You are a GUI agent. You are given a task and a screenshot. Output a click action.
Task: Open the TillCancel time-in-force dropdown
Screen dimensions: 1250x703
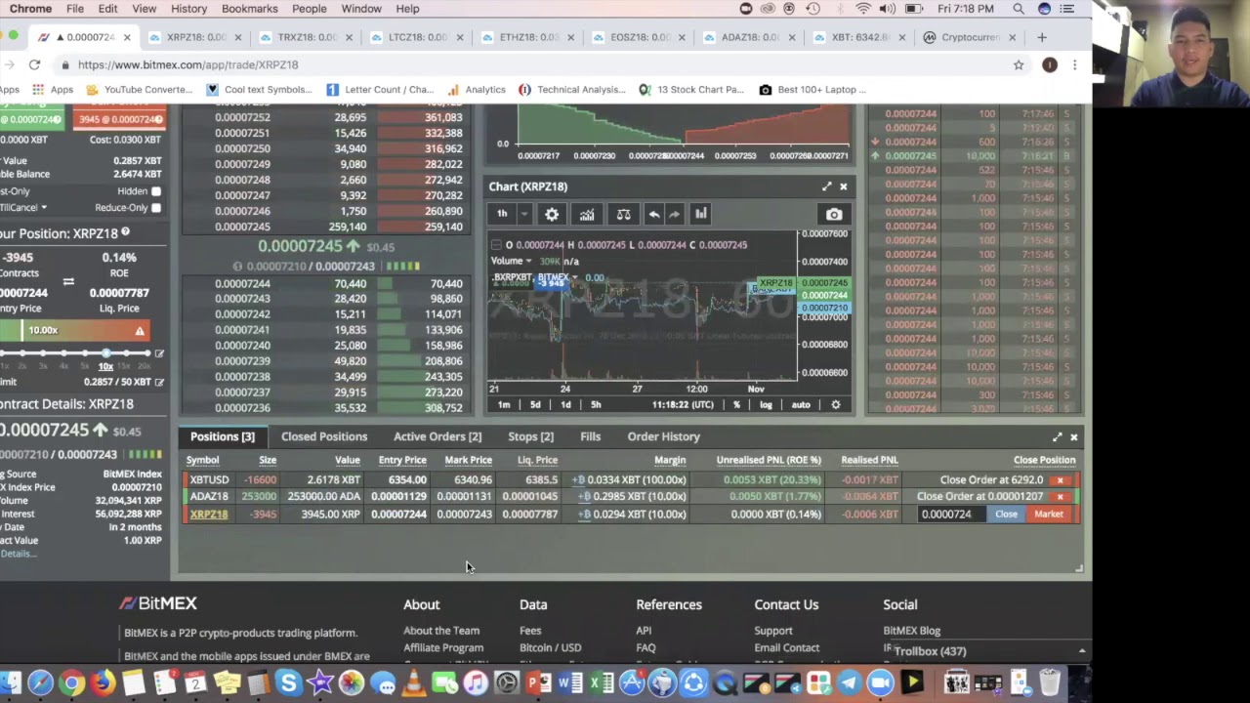[43, 208]
